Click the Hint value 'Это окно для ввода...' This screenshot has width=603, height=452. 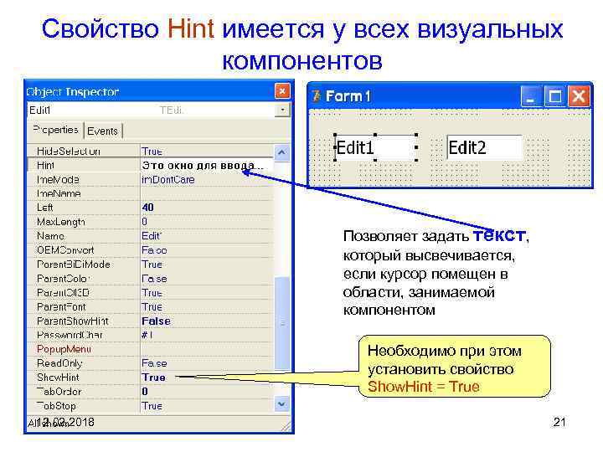(x=203, y=166)
